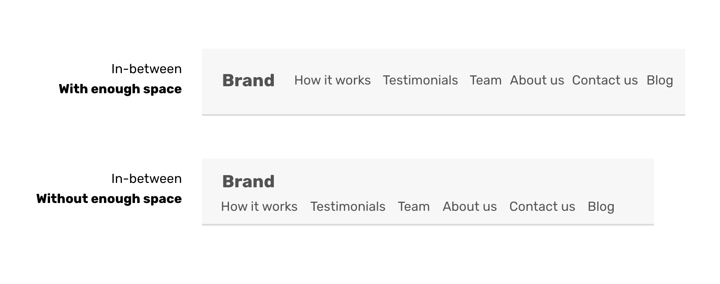Open How it works in the single-row navbar
Screen dimensions: 720x284
(x=332, y=81)
